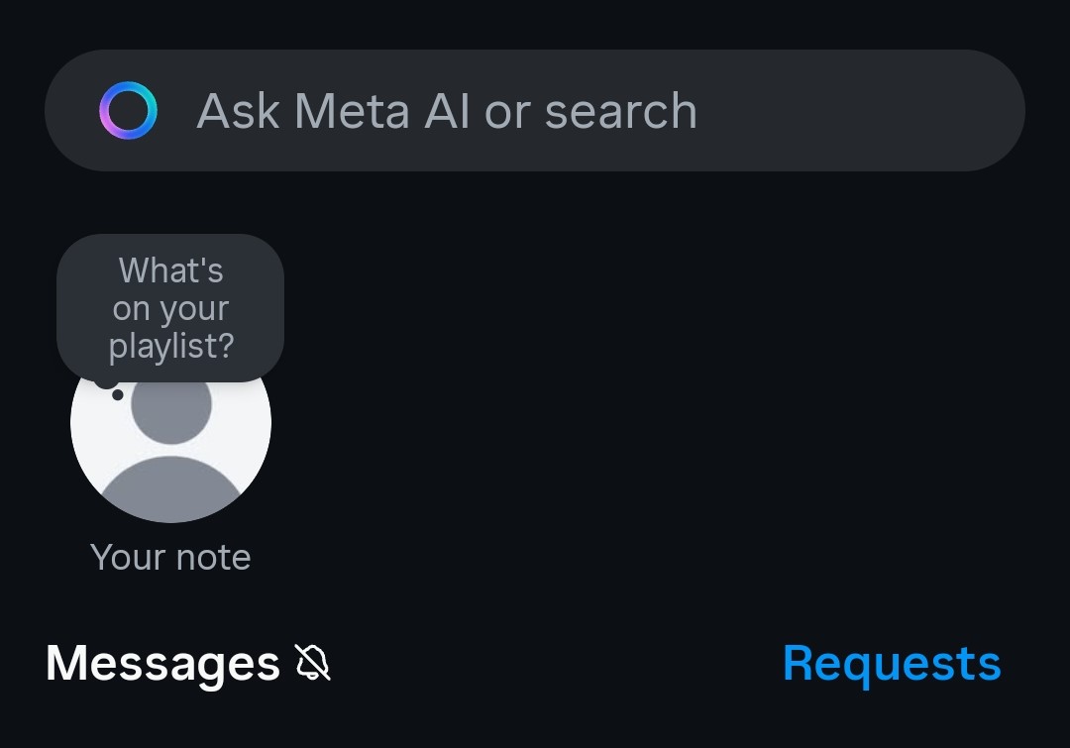The image size is (1070, 748).
Task: Click the "Your note" label
Action: 170,558
